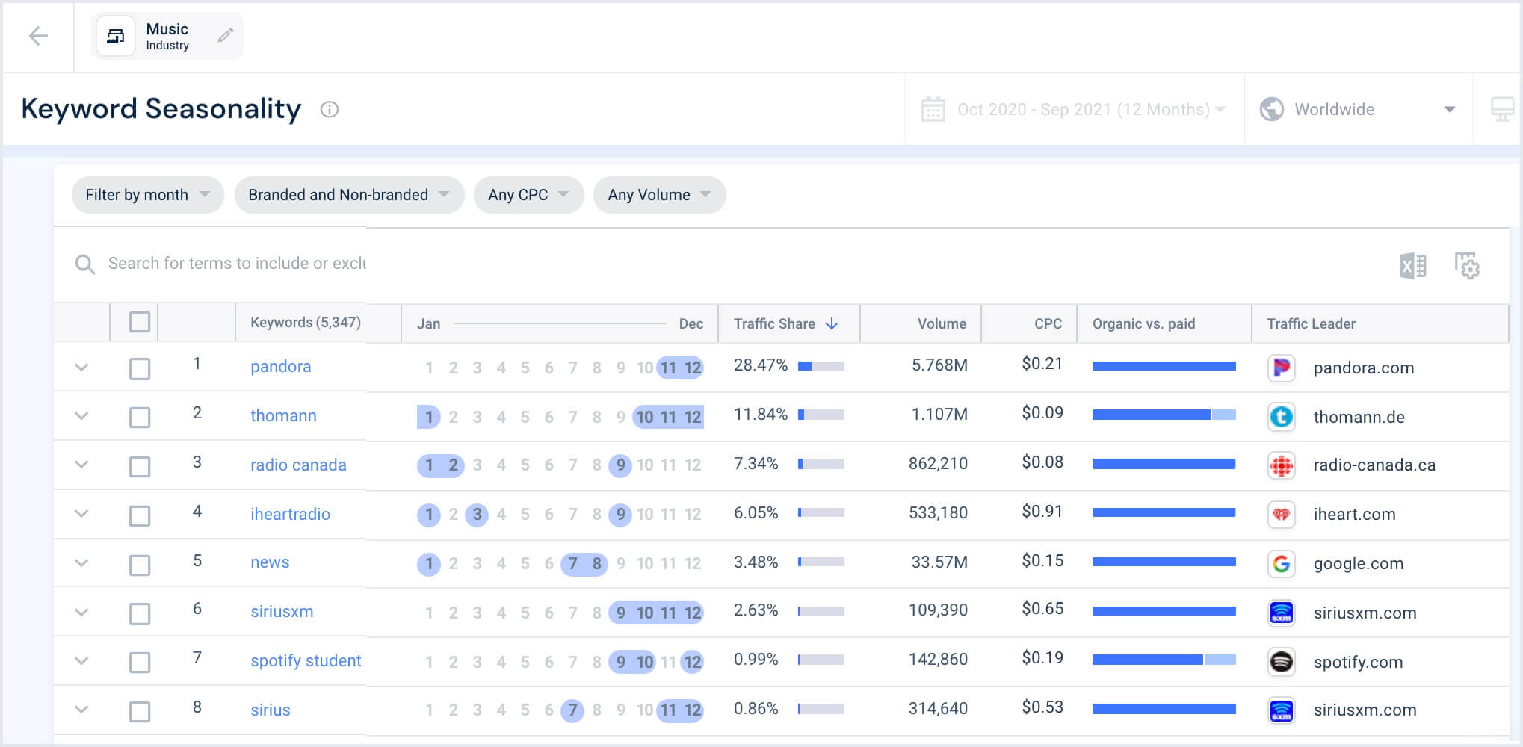Open the Any CPC dropdown
Viewport: 1523px width, 747px height.
pyautogui.click(x=528, y=195)
